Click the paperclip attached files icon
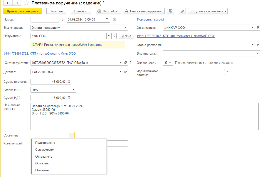The image size is (269, 177). [182, 11]
